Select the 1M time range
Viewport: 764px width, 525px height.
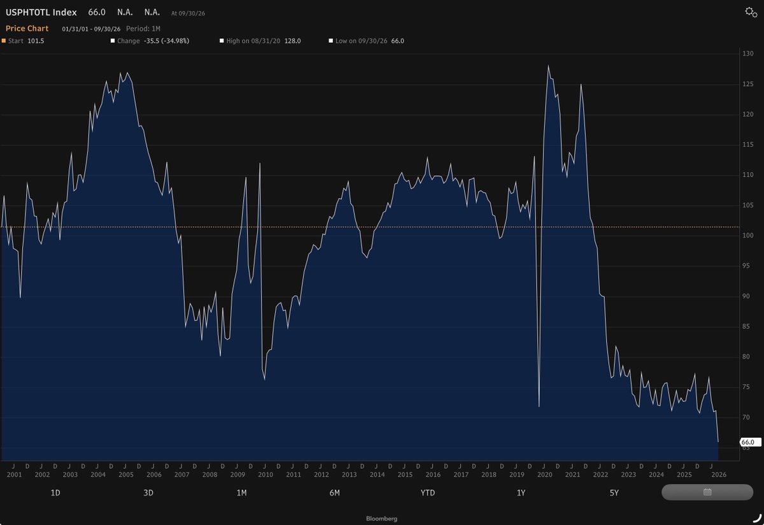click(x=241, y=493)
